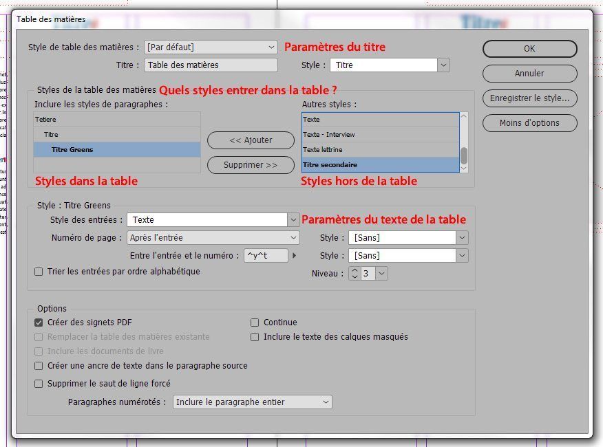Click the Titre text field
This screenshot has height=447, width=603.
click(211, 65)
